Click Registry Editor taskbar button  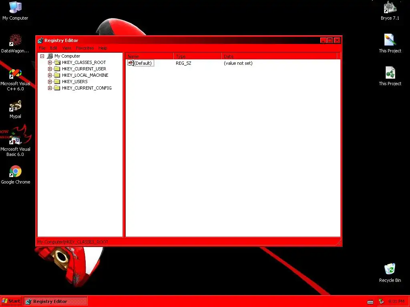click(56, 301)
